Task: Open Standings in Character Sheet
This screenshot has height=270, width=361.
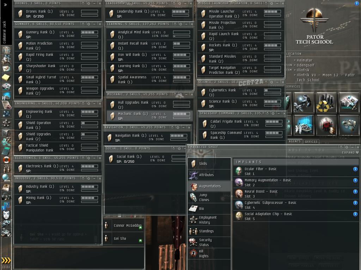Action: click(x=209, y=231)
